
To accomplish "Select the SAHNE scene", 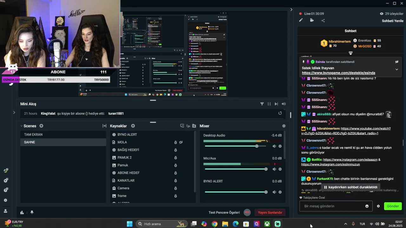I will coord(63,142).
